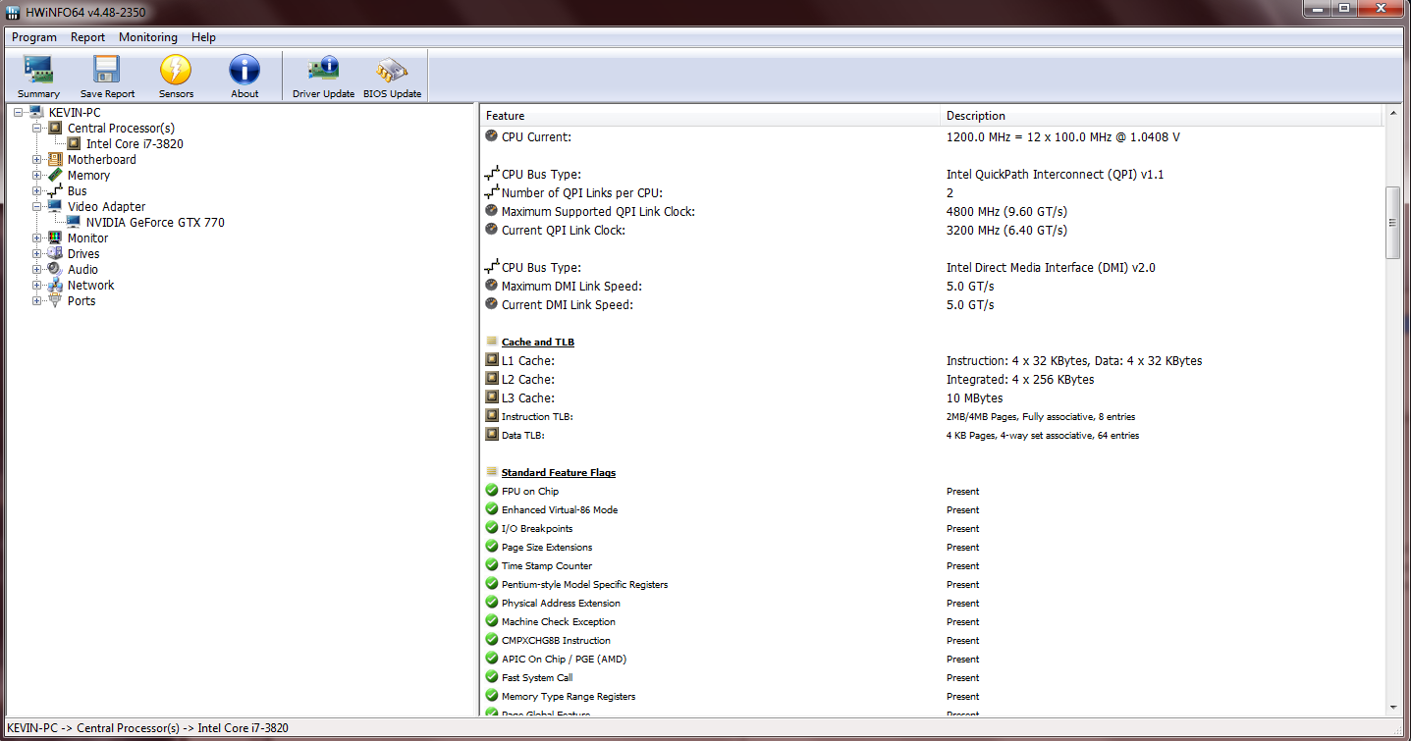1411x741 pixels.
Task: Select the Data TLB row
Action: tap(933, 436)
